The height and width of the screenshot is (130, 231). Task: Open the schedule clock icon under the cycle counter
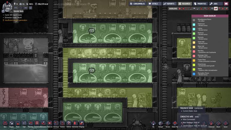3,11
